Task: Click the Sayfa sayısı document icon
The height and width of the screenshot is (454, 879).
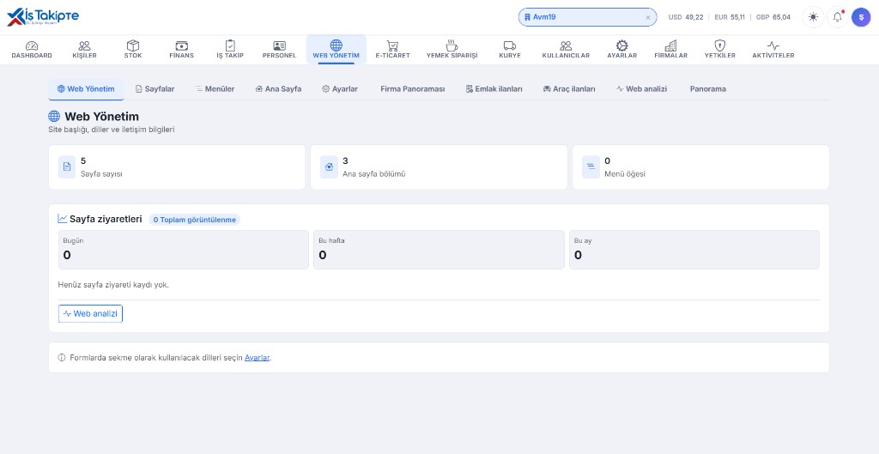Action: tap(67, 167)
